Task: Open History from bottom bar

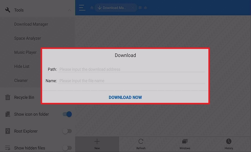Action: [x=229, y=144]
